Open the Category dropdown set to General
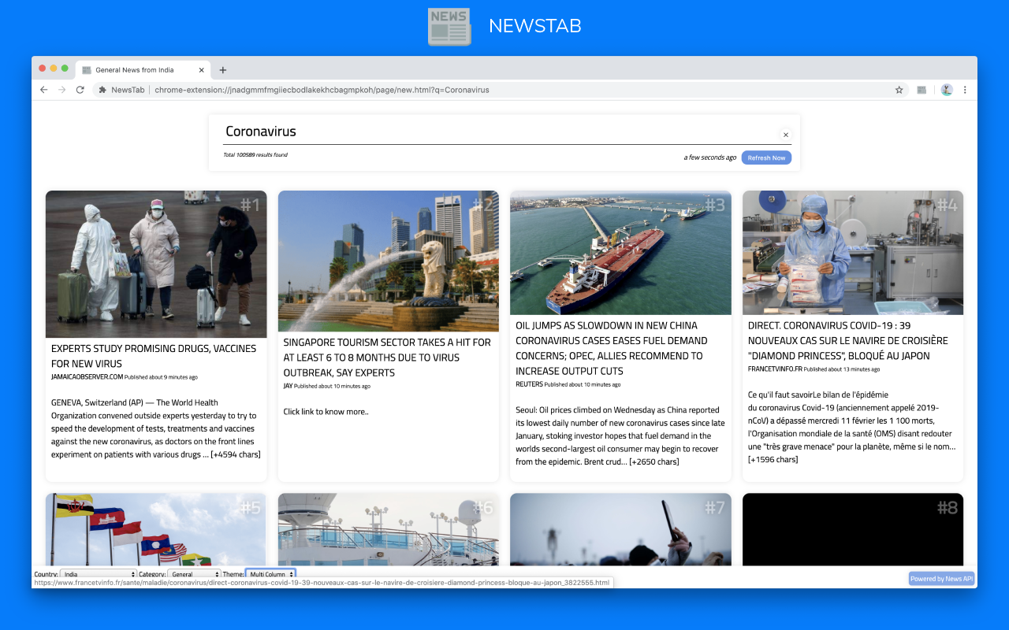The height and width of the screenshot is (630, 1009). coord(194,574)
